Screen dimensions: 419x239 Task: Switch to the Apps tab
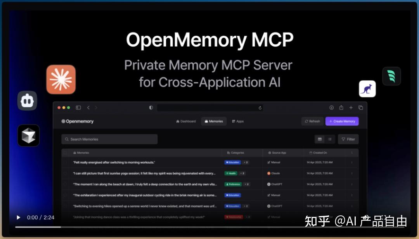coord(238,121)
